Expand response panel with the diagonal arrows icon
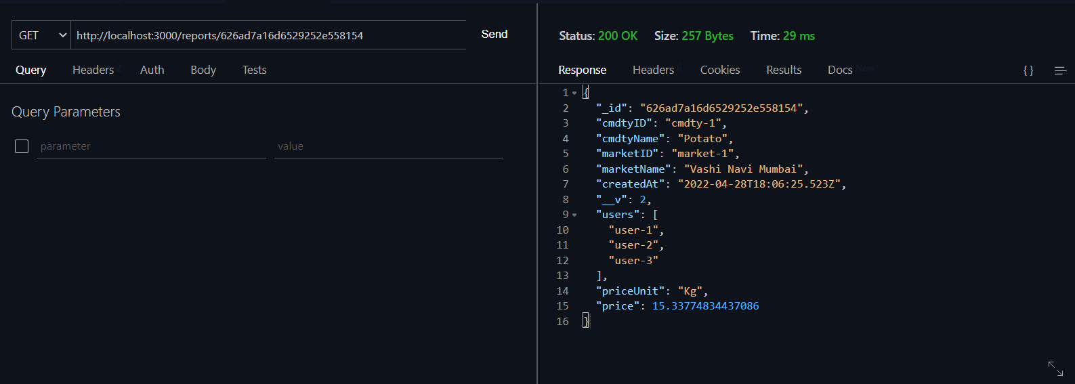 click(x=1055, y=368)
